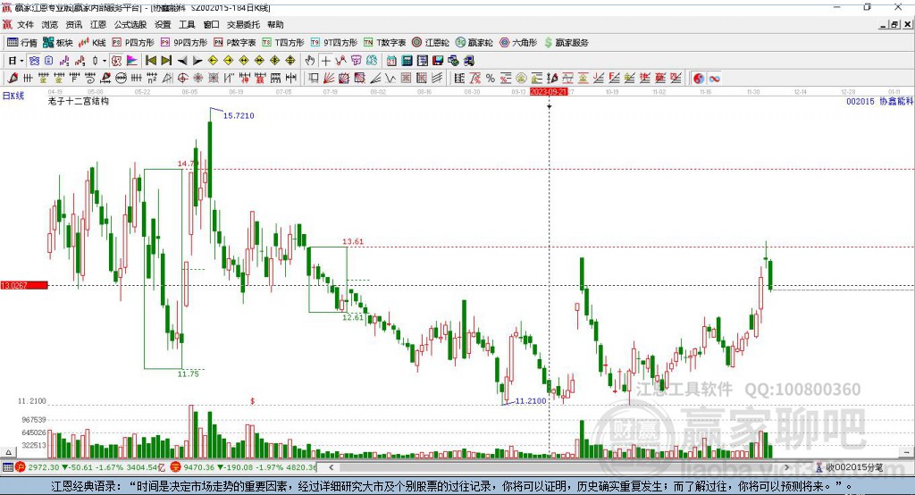Viewport: 915px width, 495px height.
Task: Click the volume panel up-arrow button
Action: (x=8, y=452)
